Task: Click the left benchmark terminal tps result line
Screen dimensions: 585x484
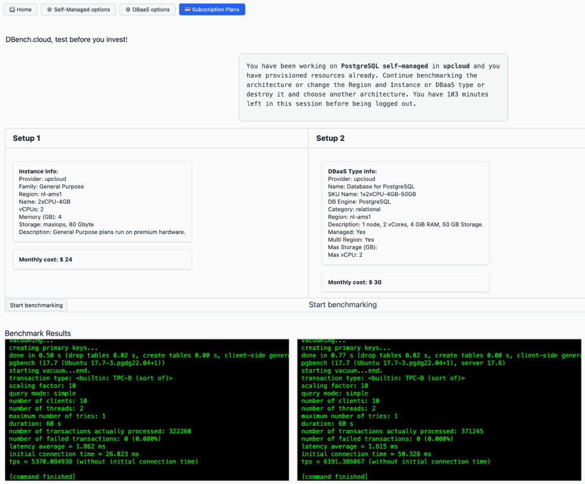Action: (103, 461)
